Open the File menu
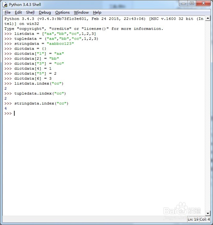This screenshot has height=225, width=213. pos(7,12)
